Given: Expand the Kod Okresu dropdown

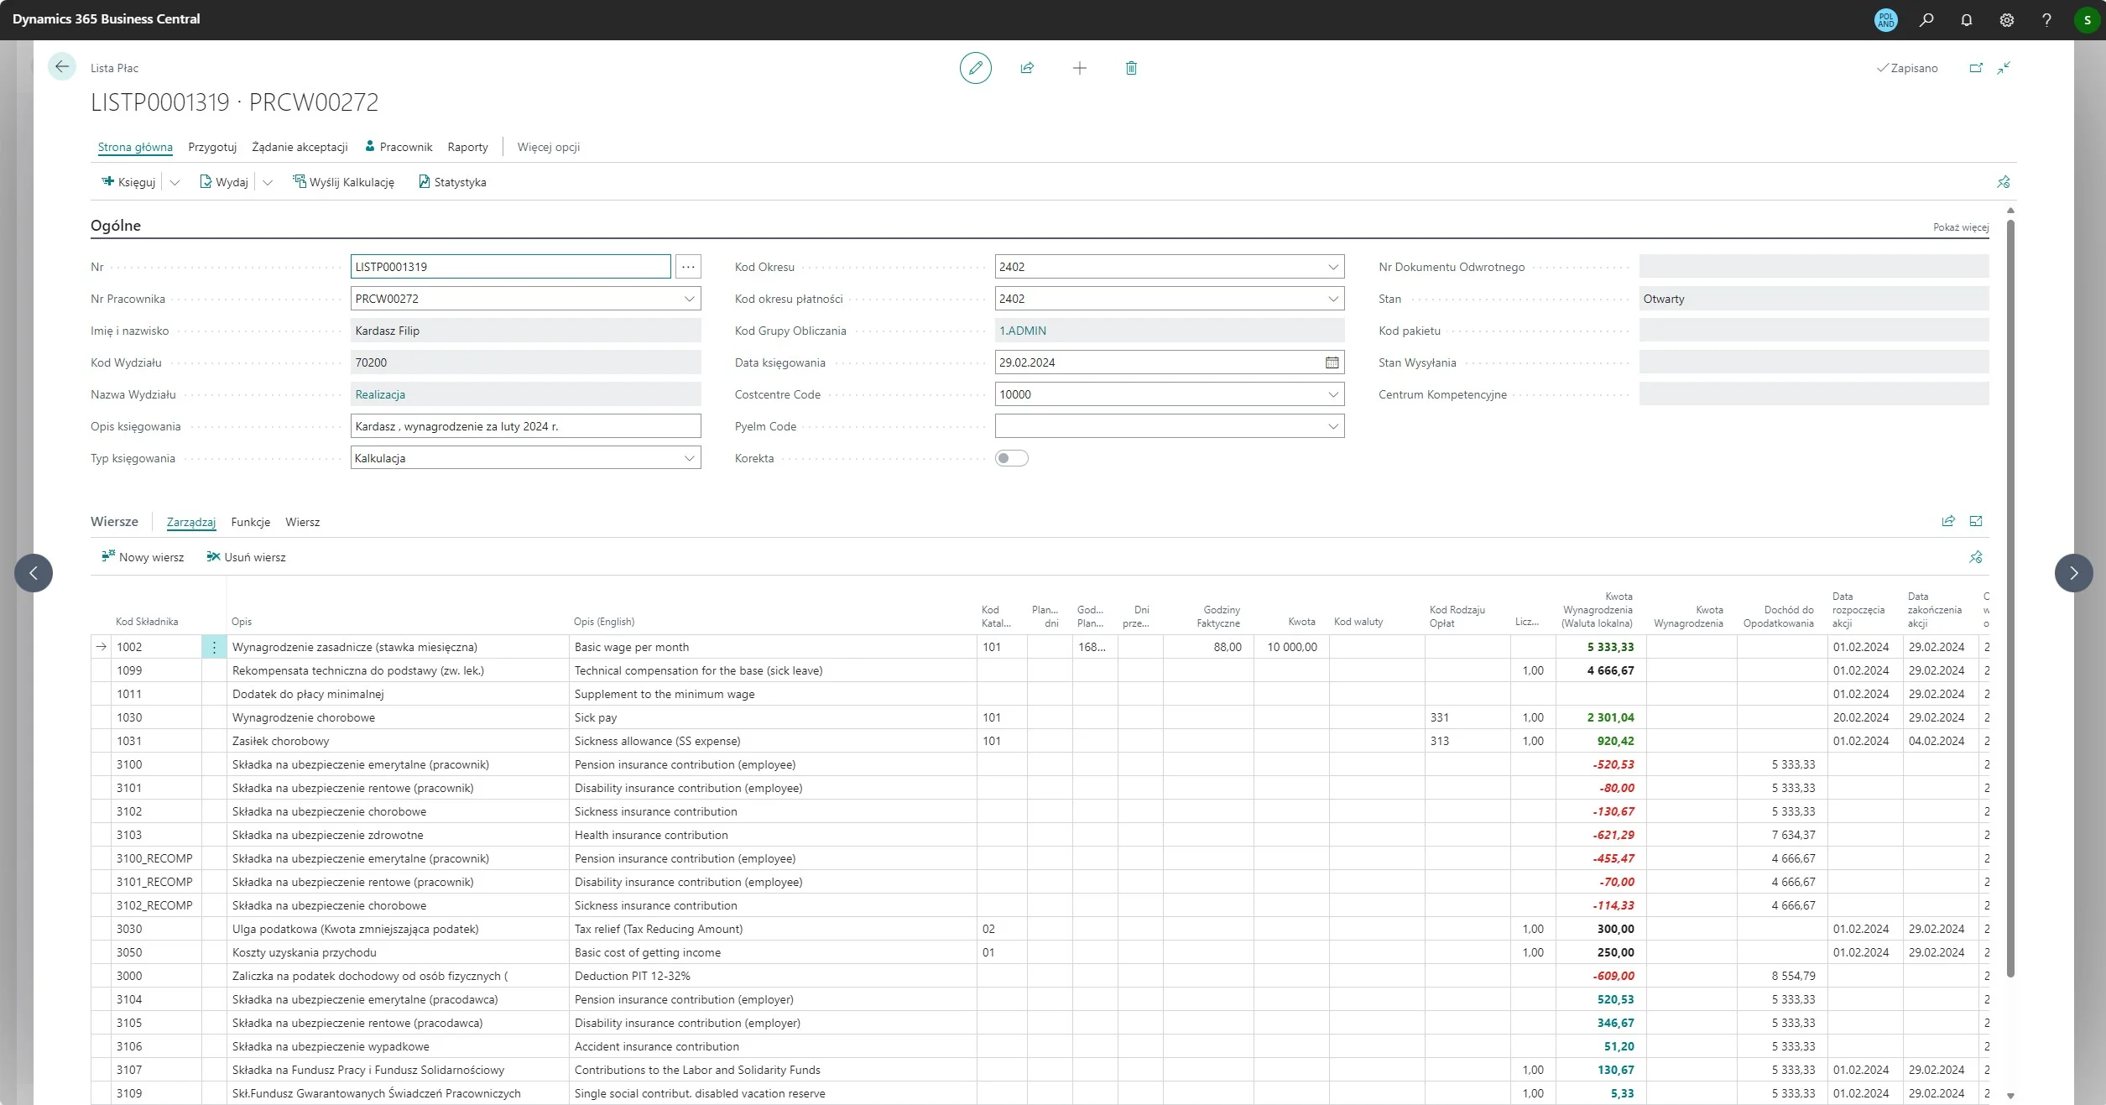Looking at the screenshot, I should 1332,267.
